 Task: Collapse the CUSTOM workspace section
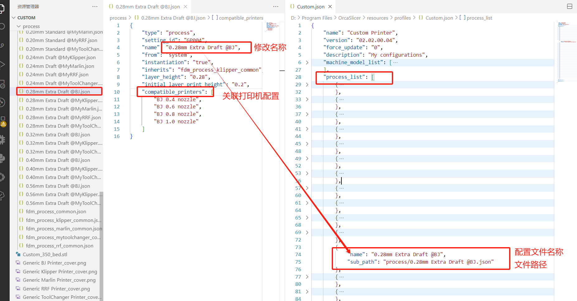[14, 18]
